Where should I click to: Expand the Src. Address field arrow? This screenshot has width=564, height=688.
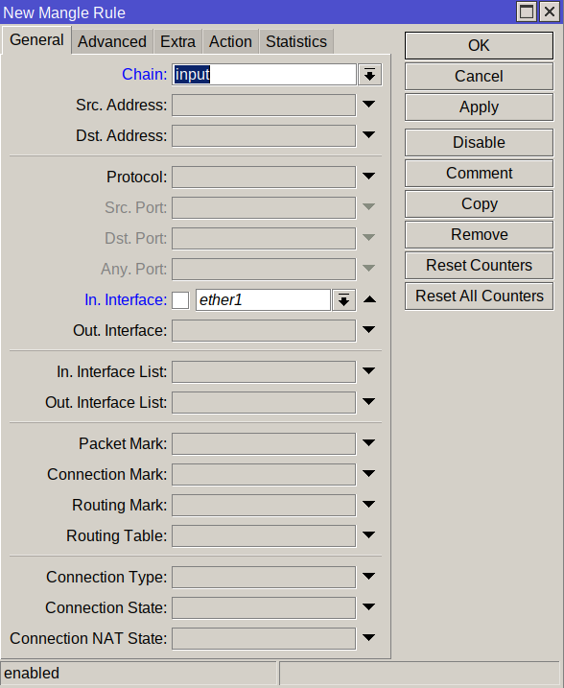(369, 105)
